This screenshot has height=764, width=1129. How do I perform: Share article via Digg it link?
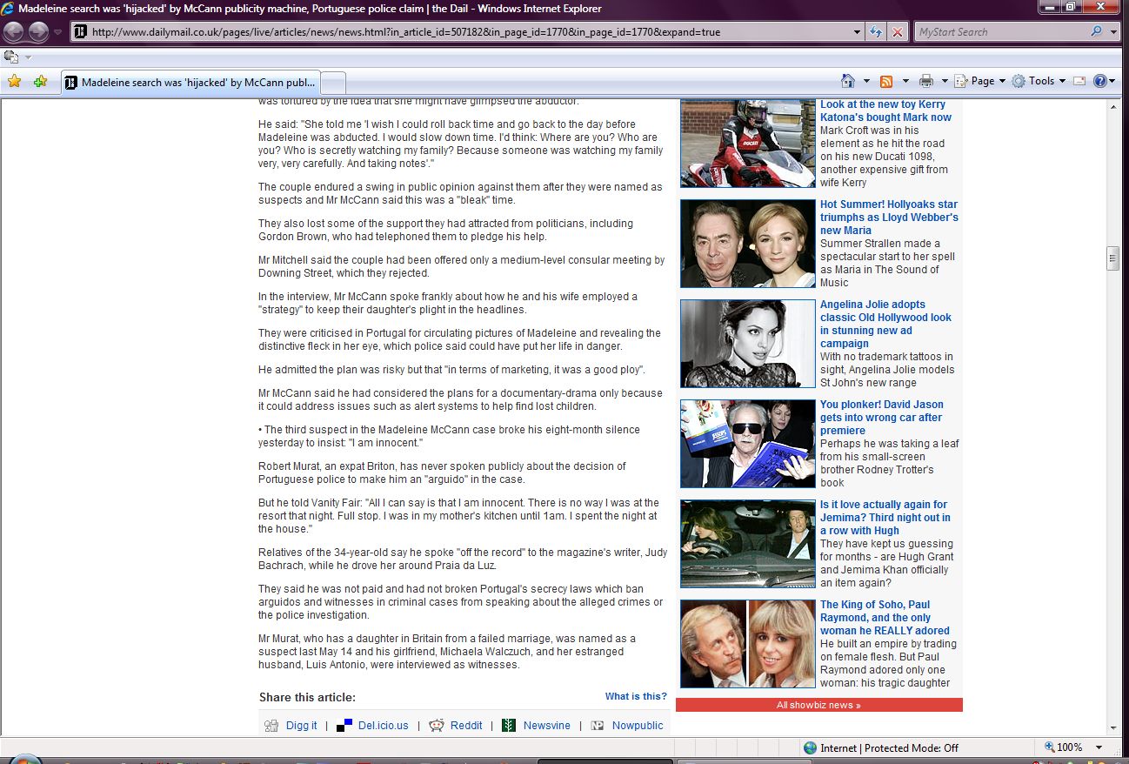click(x=301, y=726)
